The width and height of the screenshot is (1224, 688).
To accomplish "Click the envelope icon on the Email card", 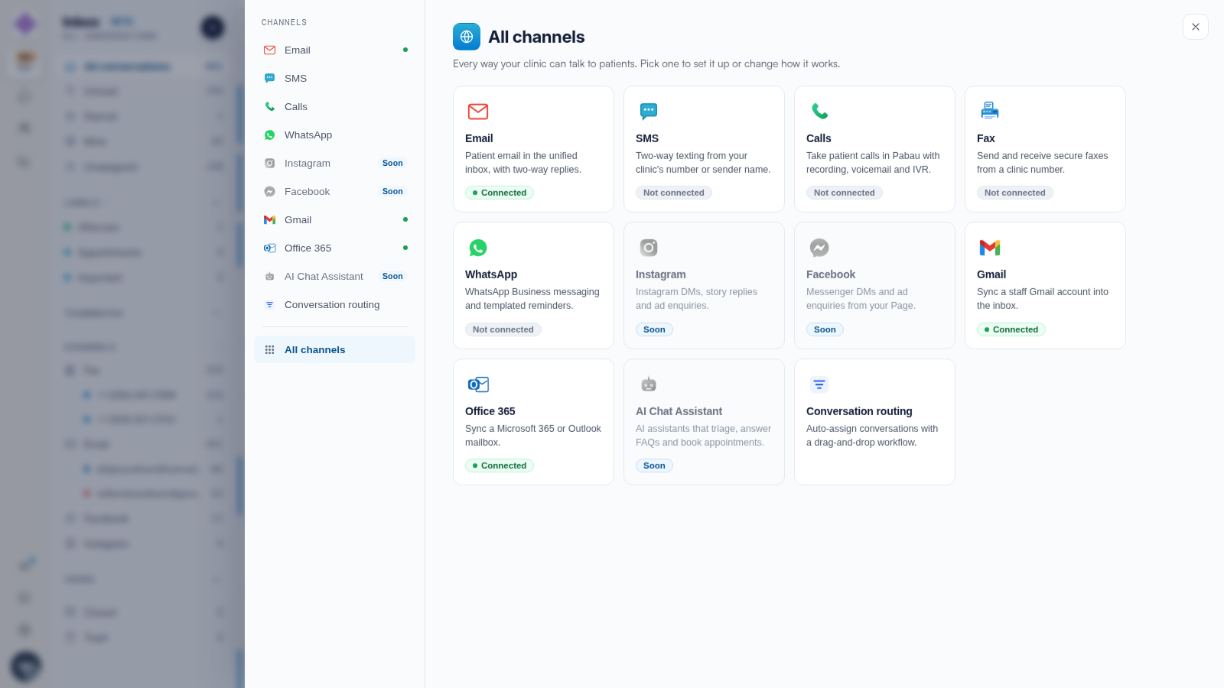I will pos(478,112).
